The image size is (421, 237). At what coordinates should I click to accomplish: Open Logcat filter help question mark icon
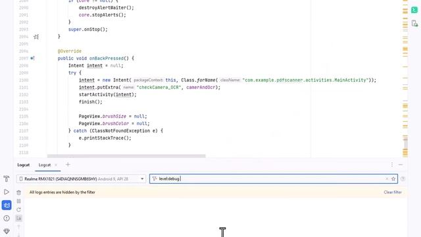[403, 178]
